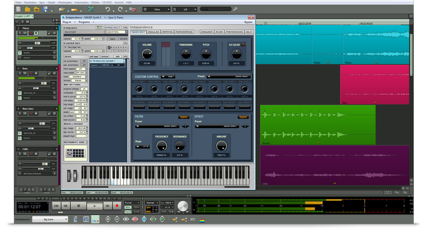Open the Custom Control preset dropdown
The image size is (426, 232).
click(229, 77)
